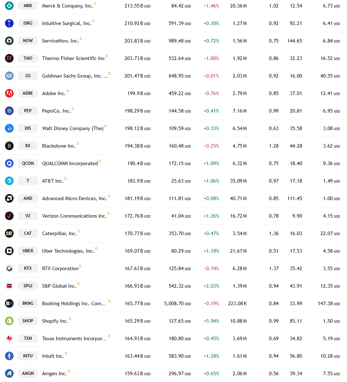Open the GS ticker badge
Viewport: 347px width, 382px height.
pos(28,76)
